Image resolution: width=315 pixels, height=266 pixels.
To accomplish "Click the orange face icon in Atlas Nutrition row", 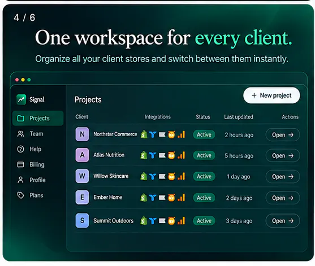I will point(171,155).
